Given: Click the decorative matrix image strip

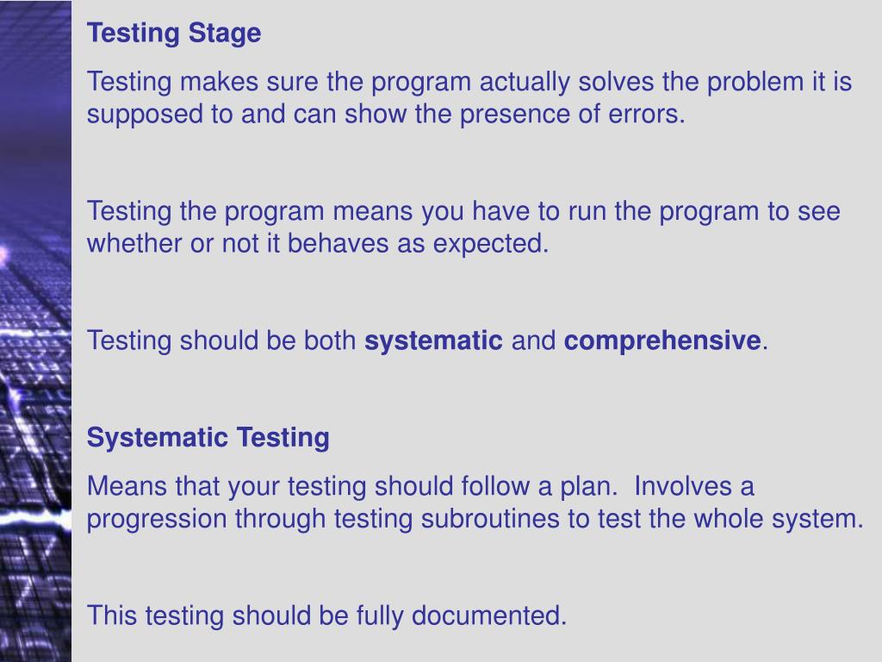Looking at the screenshot, I should point(35,331).
